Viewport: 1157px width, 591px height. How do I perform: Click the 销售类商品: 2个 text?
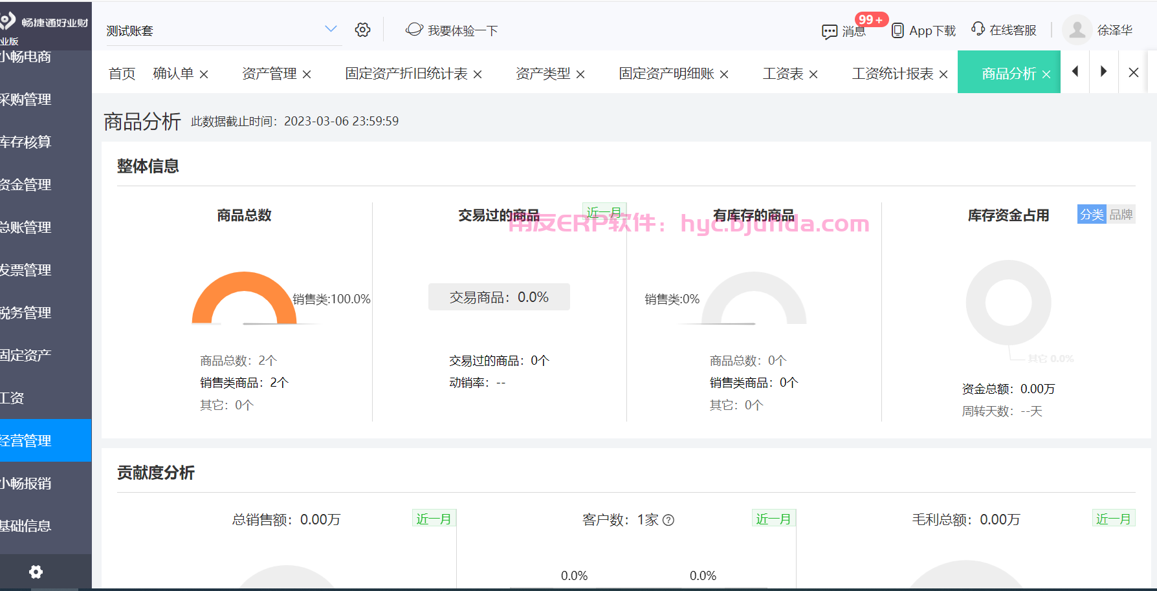244,383
